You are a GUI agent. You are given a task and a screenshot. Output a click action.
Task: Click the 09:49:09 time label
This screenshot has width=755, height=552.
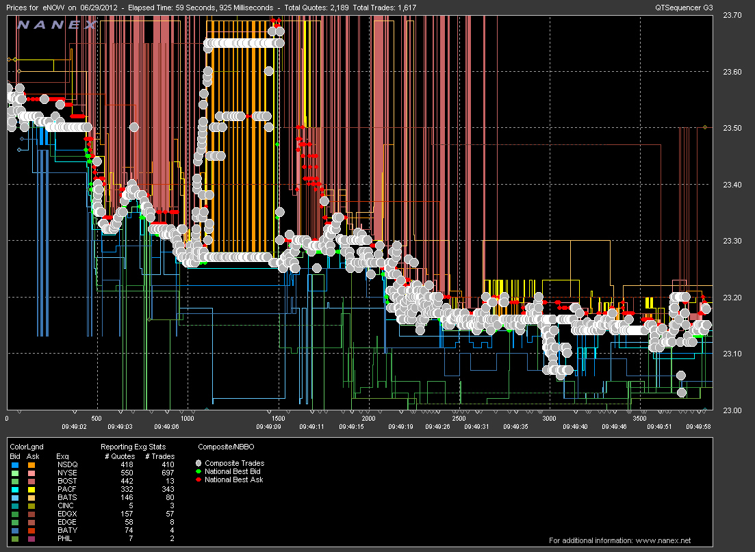269,427
